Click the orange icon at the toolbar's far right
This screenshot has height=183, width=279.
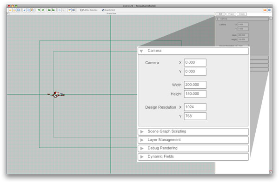[265, 10]
